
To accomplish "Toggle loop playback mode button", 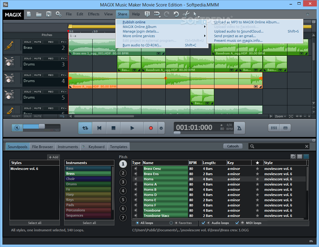I will click(85, 128).
